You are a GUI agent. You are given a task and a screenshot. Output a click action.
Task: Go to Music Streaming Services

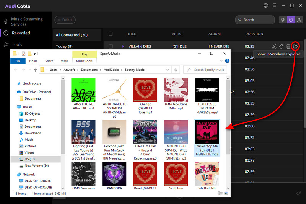coord(26,22)
